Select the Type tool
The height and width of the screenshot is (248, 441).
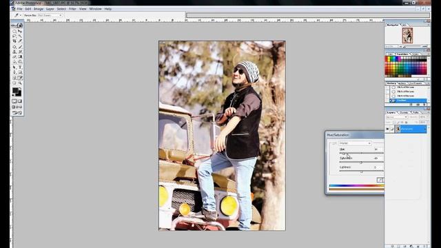(x=20, y=68)
